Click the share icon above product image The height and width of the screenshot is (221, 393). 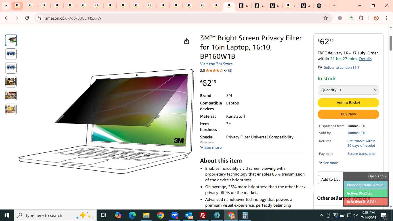[187, 41]
